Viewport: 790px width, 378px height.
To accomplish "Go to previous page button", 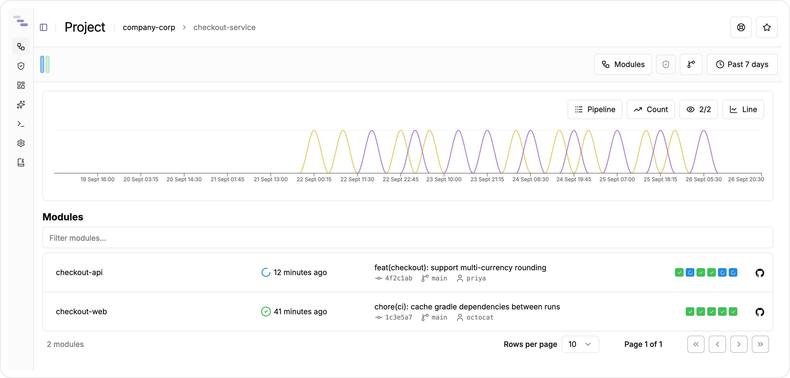I will 717,344.
